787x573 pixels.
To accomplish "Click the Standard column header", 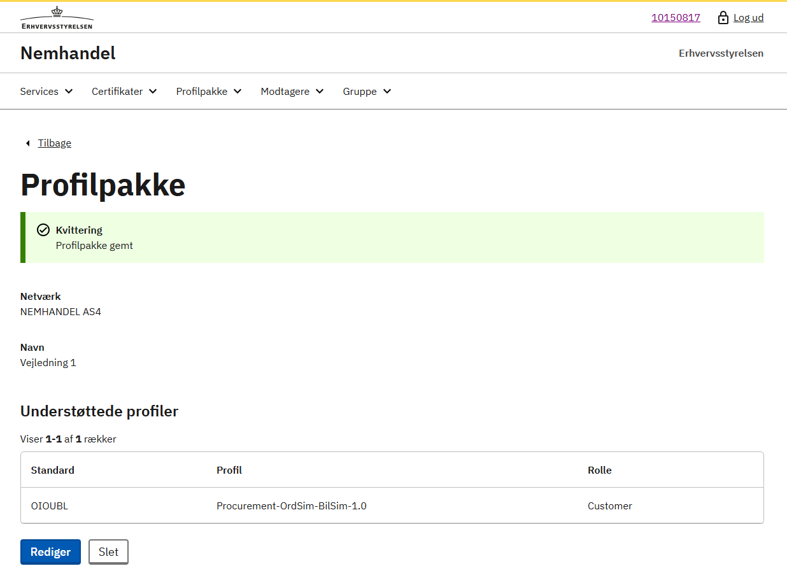I will (x=53, y=470).
